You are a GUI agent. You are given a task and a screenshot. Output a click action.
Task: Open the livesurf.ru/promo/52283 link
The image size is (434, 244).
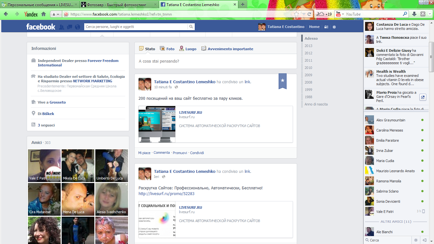click(166, 193)
